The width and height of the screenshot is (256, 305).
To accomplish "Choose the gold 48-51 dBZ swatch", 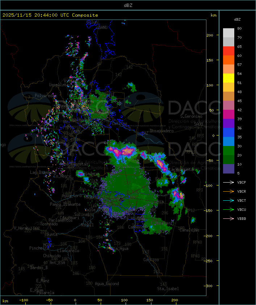I will [228, 87].
